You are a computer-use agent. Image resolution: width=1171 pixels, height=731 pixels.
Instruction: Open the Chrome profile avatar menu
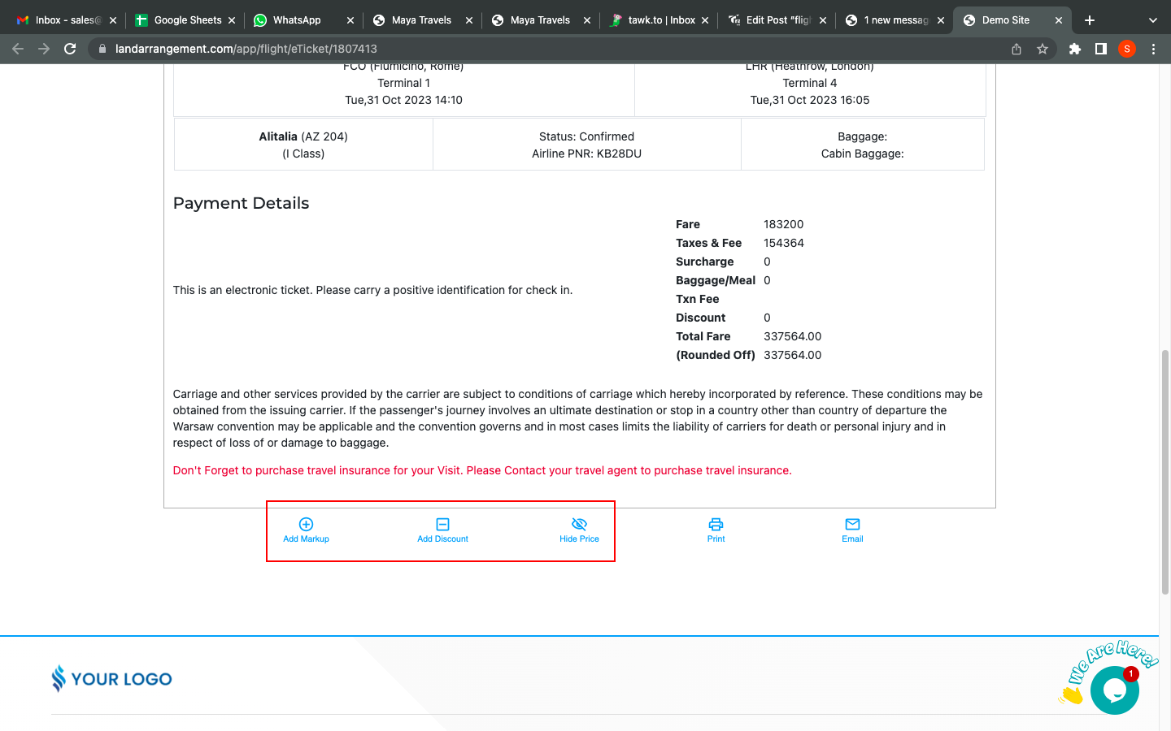point(1127,49)
